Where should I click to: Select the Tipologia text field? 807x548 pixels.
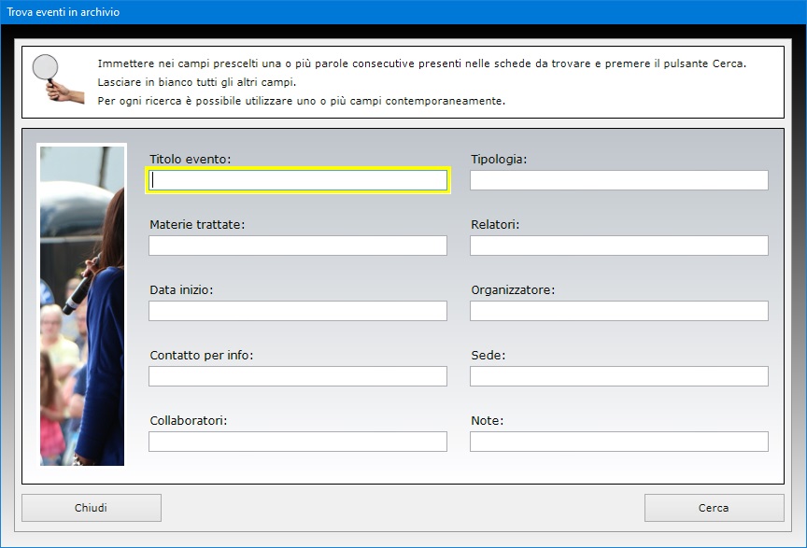tap(618, 180)
